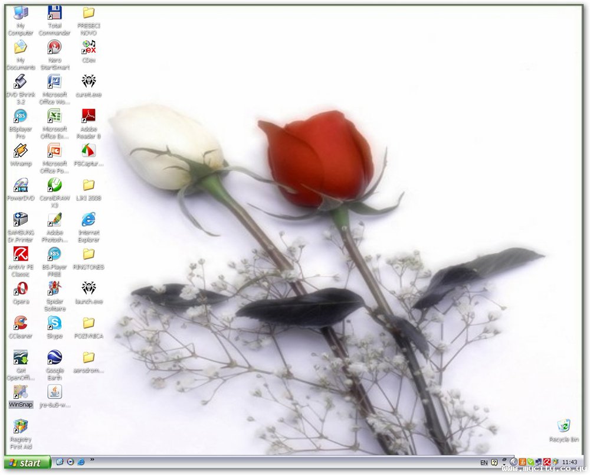590x475 pixels.
Task: Click the red AntiVir tray icon
Action: point(547,462)
